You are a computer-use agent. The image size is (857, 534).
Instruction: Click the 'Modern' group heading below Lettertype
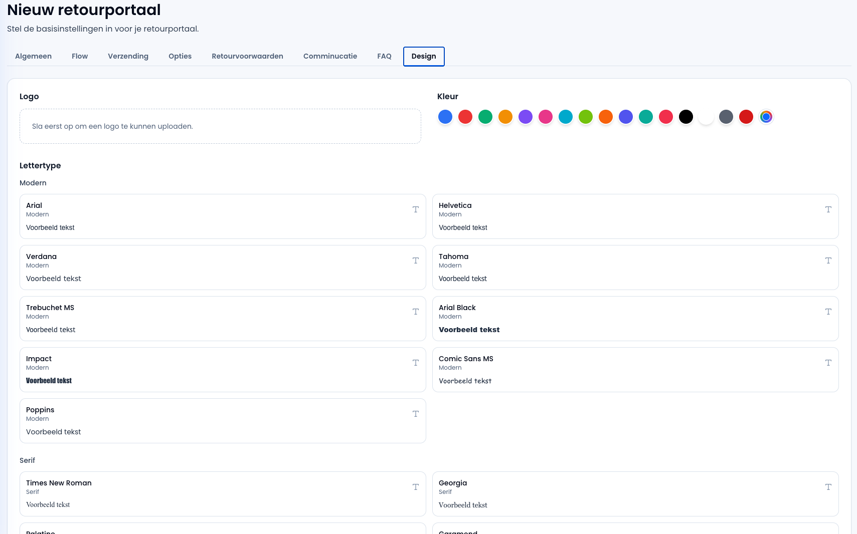(33, 183)
